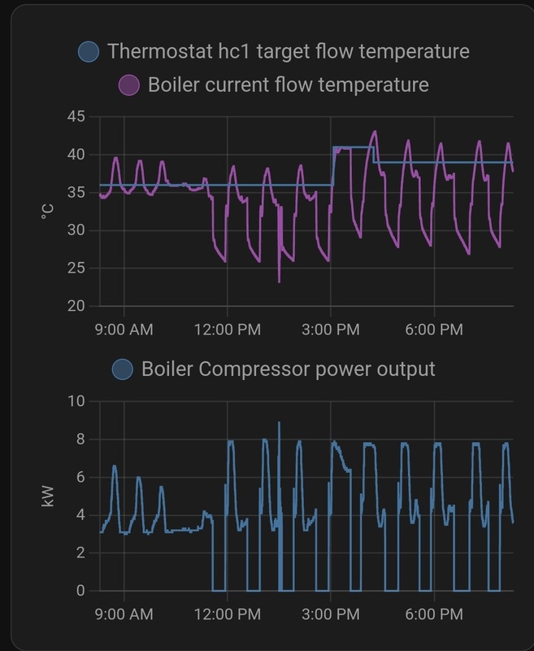Click the 45 value on the temperature axis
Viewport: 534px width, 651px height.
pyautogui.click(x=76, y=116)
